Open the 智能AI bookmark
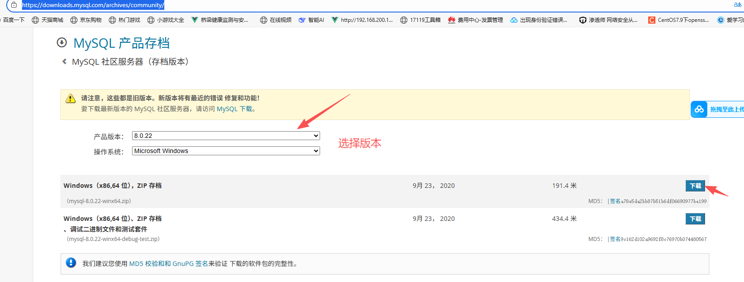This screenshot has width=744, height=282. click(311, 20)
